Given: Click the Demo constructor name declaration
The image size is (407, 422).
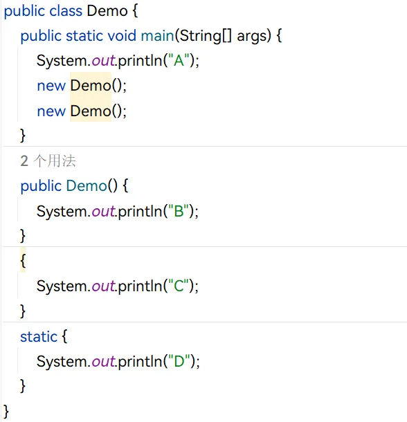Looking at the screenshot, I should pyautogui.click(x=87, y=185).
